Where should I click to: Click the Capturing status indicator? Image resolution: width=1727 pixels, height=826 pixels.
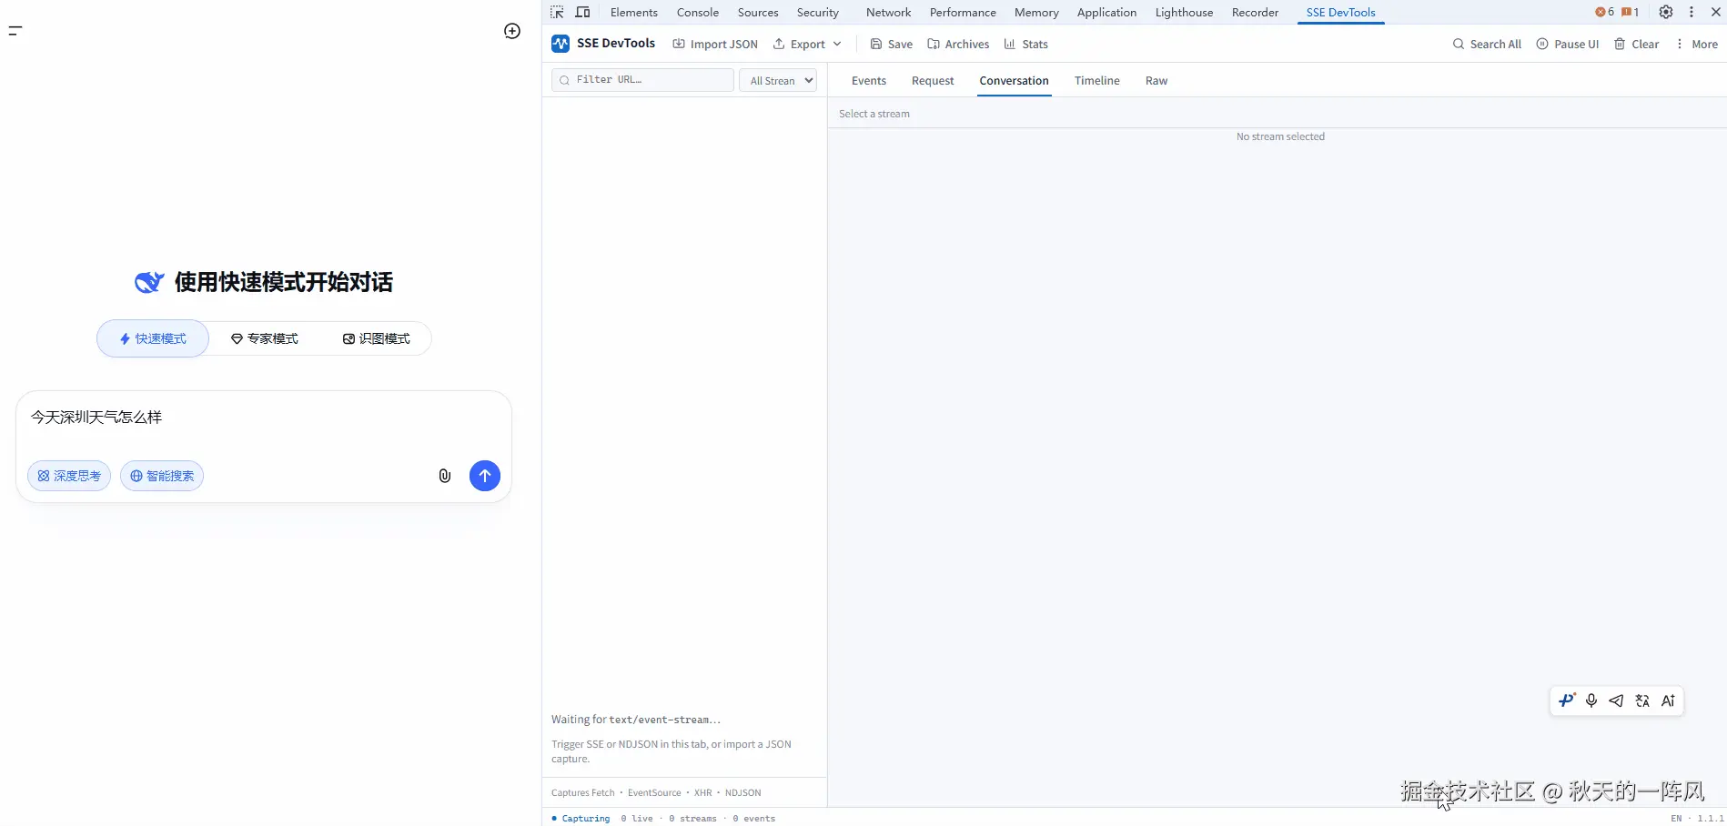[x=581, y=818]
